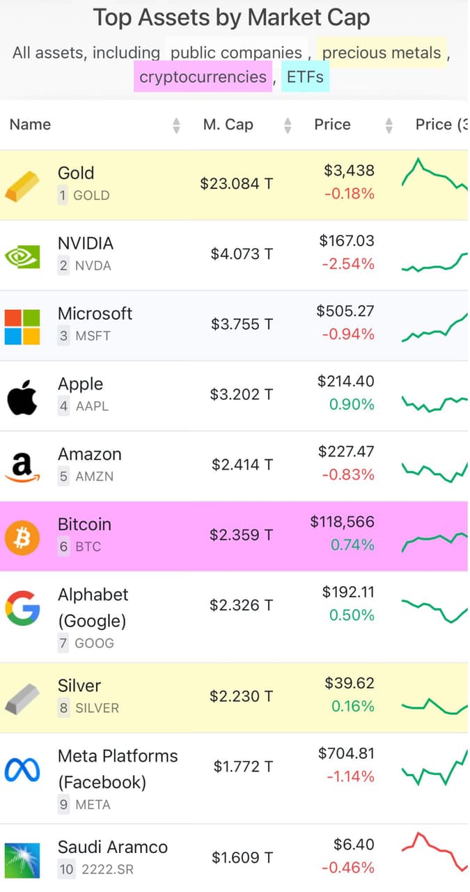Click the Microsoft logo icon
Image resolution: width=470 pixels, height=892 pixels.
(22, 326)
